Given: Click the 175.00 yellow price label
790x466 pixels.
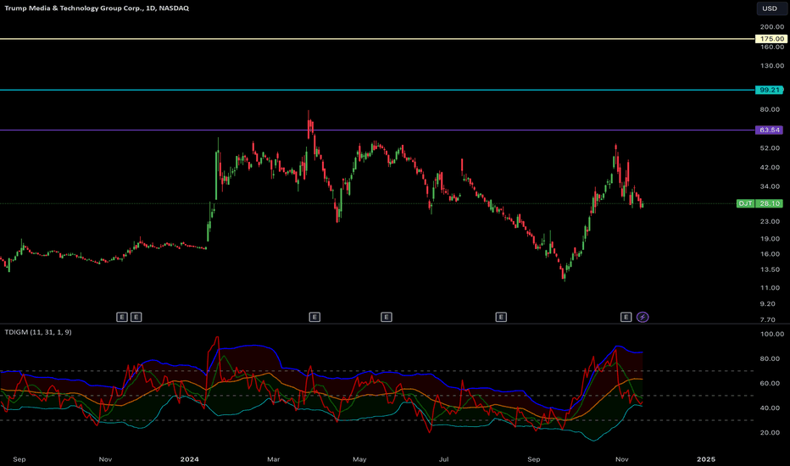Looking at the screenshot, I should 771,39.
